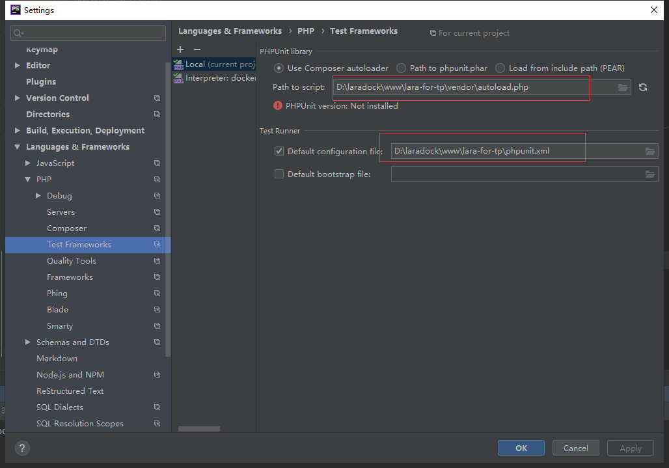Cancel the Settings dialog
The image size is (669, 468).
coord(575,448)
